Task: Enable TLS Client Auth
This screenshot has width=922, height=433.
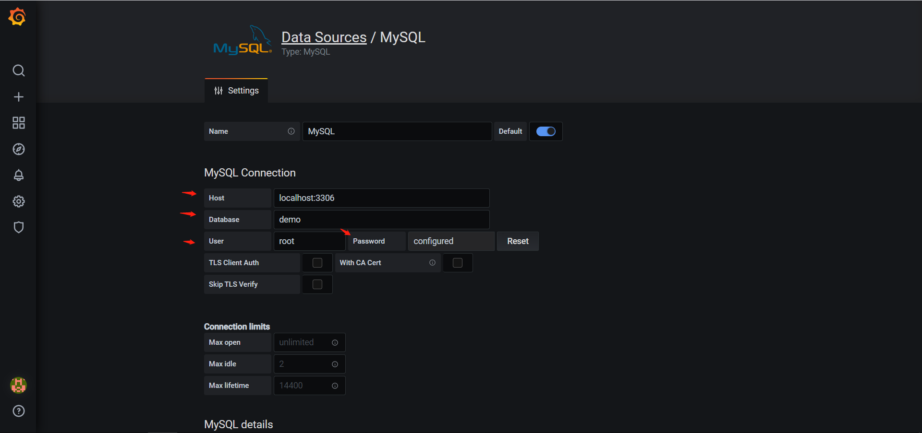Action: (316, 262)
